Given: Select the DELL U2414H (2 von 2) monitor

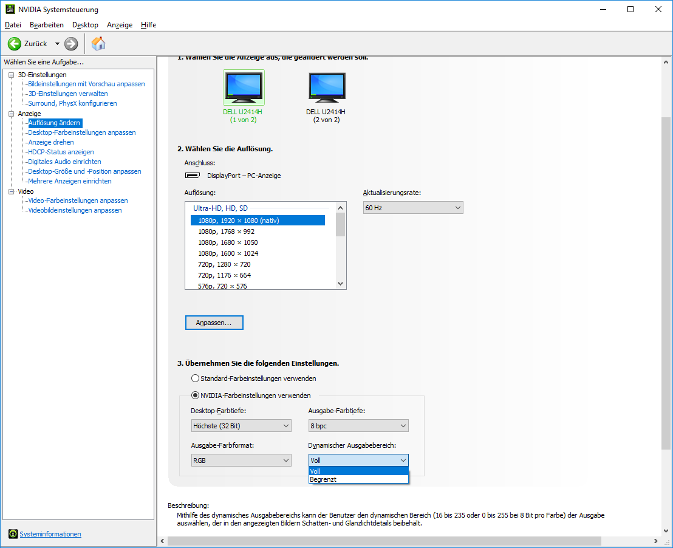Looking at the screenshot, I should 326,98.
